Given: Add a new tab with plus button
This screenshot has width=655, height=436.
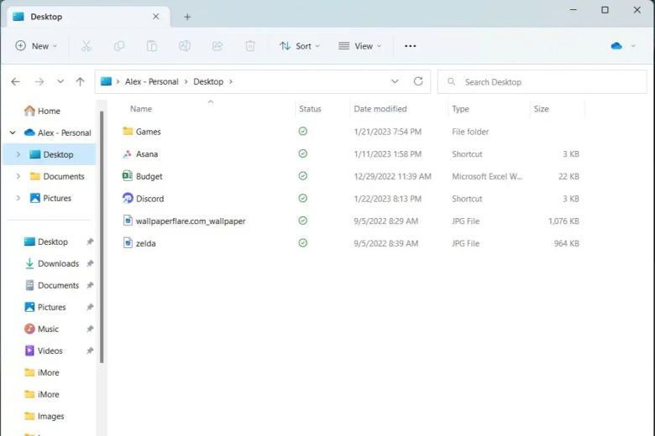Looking at the screenshot, I should click(x=187, y=17).
